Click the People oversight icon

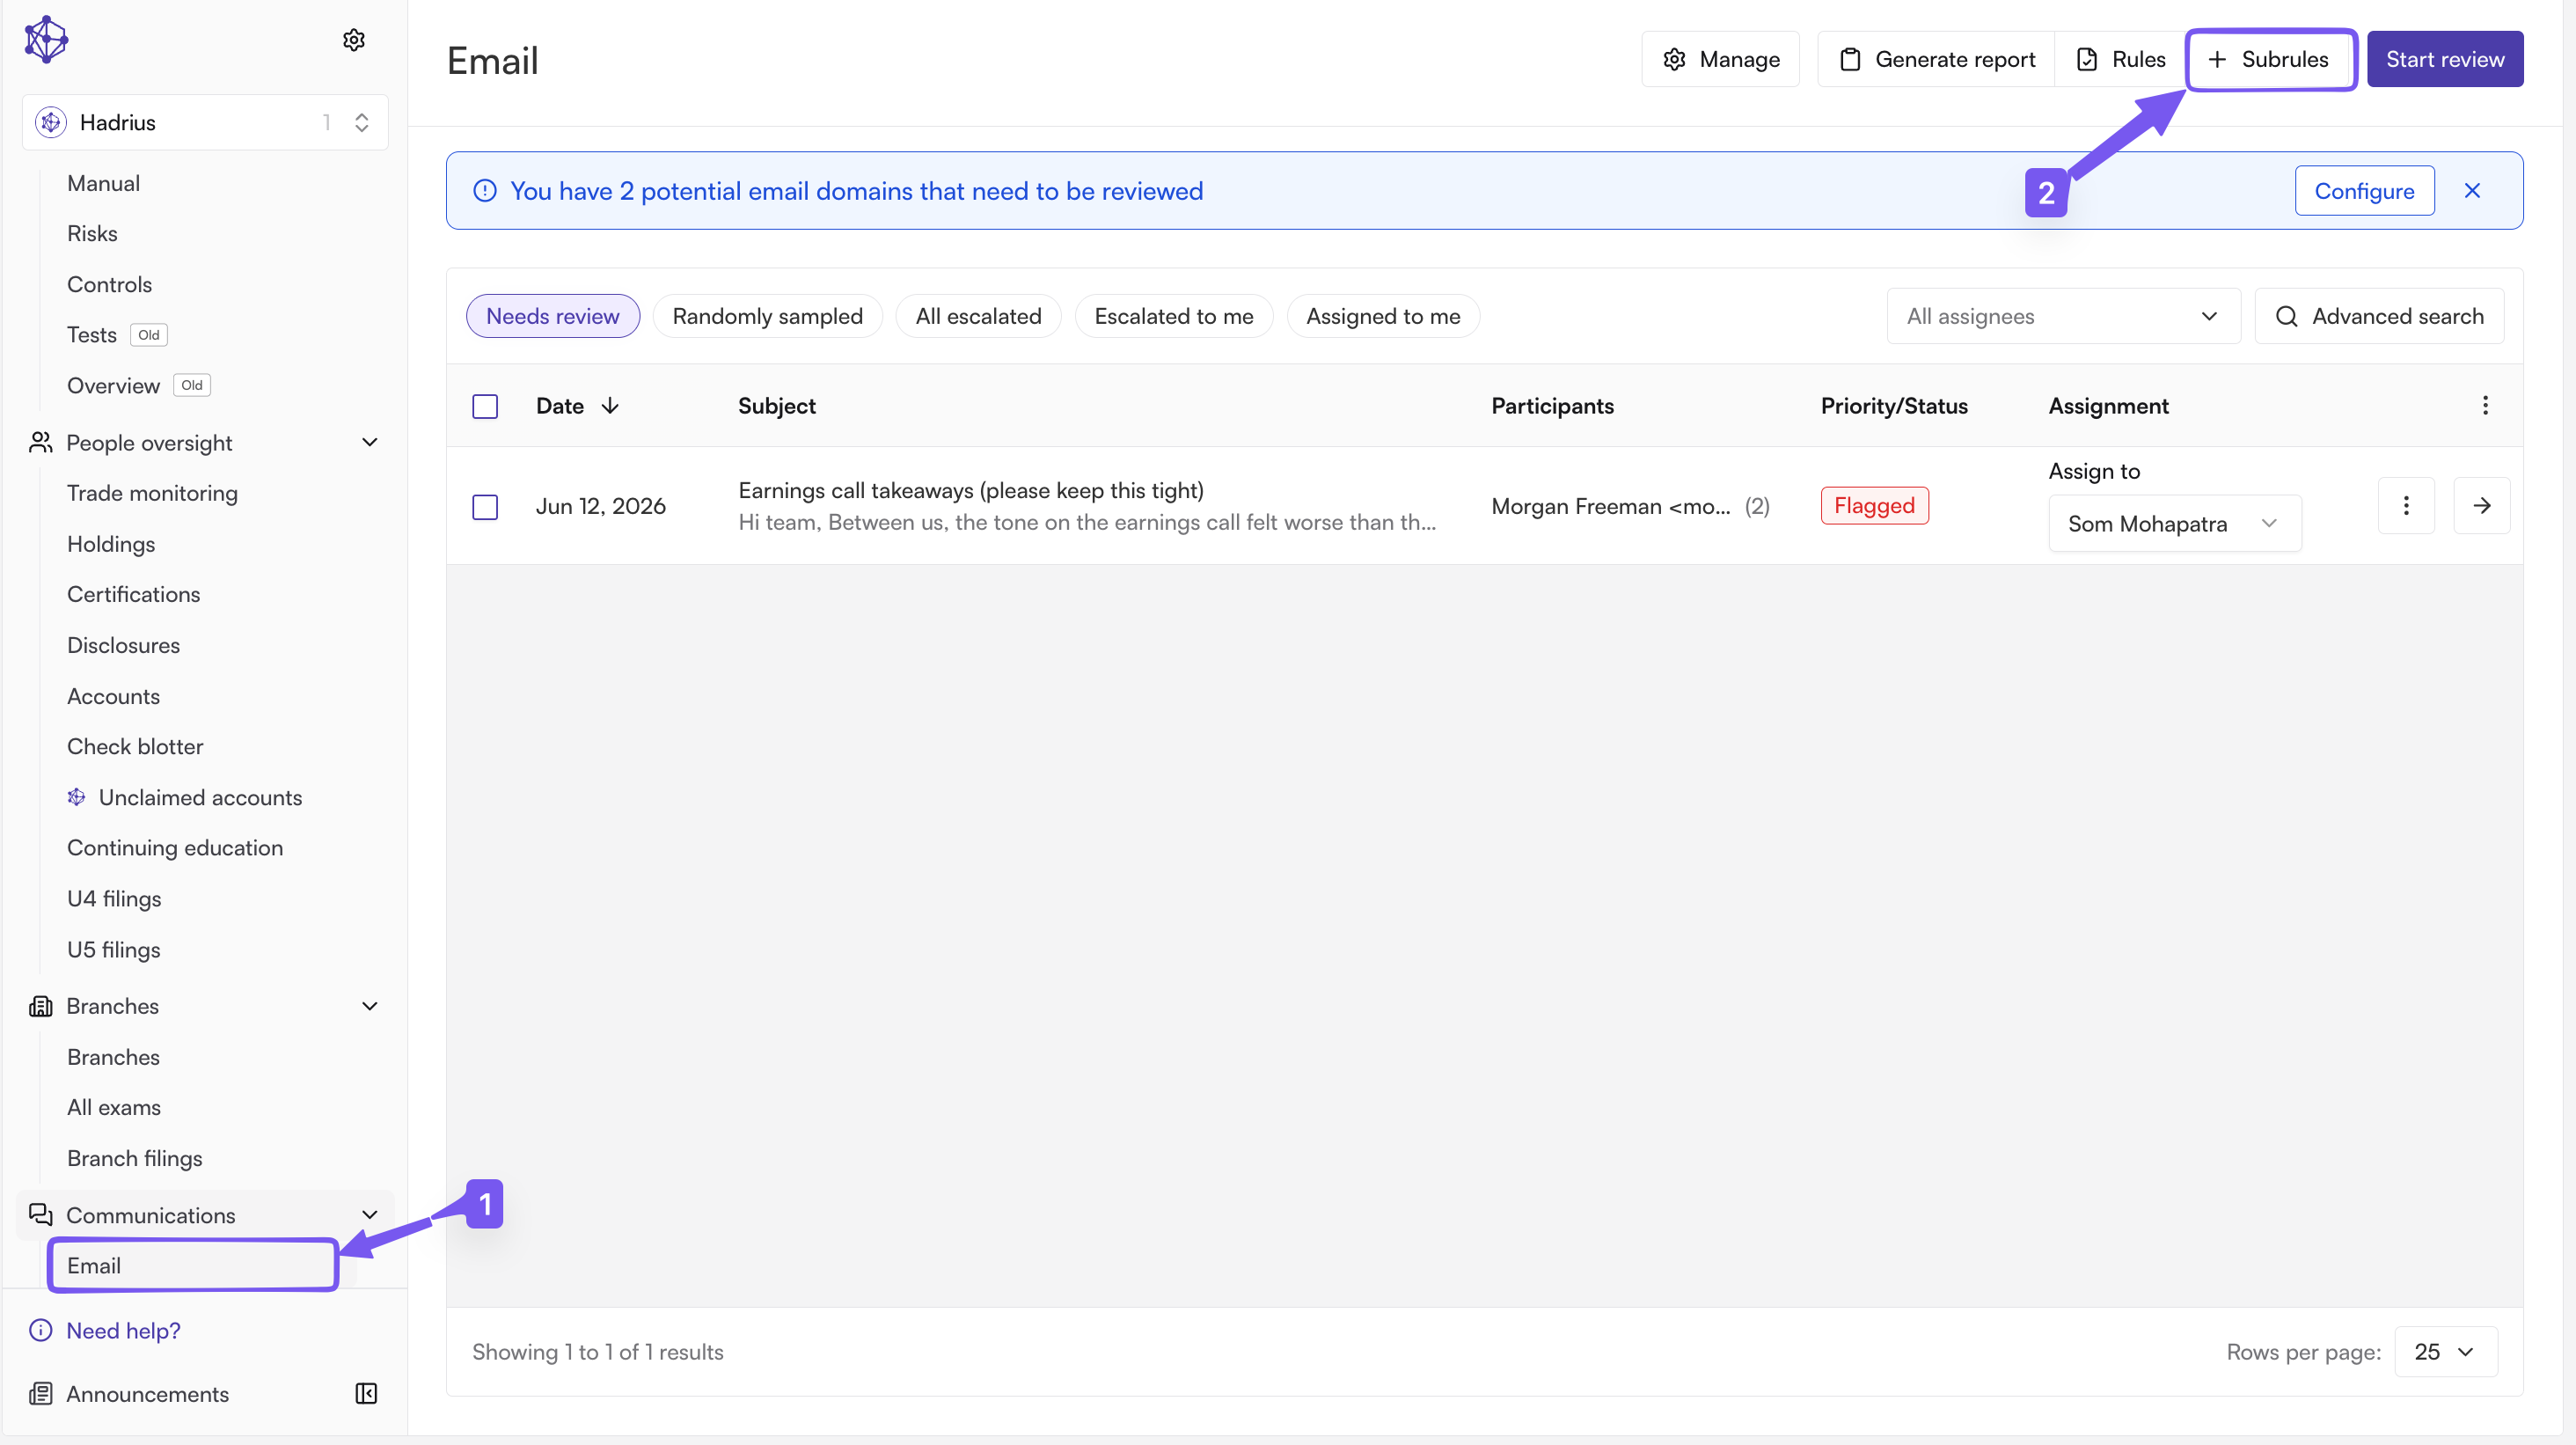click(41, 442)
